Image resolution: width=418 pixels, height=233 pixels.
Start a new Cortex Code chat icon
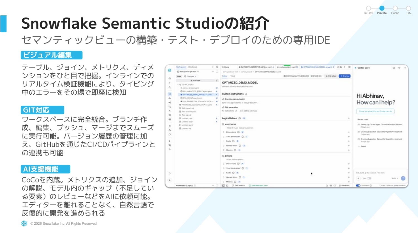pyautogui.click(x=393, y=68)
